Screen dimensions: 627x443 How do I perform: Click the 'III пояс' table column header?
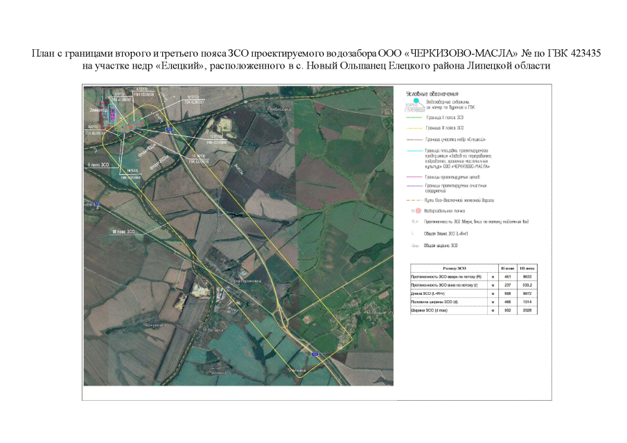click(x=528, y=267)
